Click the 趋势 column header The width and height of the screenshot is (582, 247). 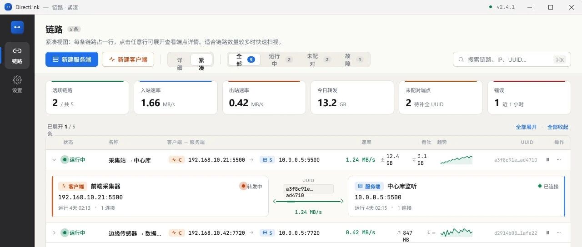[442, 142]
